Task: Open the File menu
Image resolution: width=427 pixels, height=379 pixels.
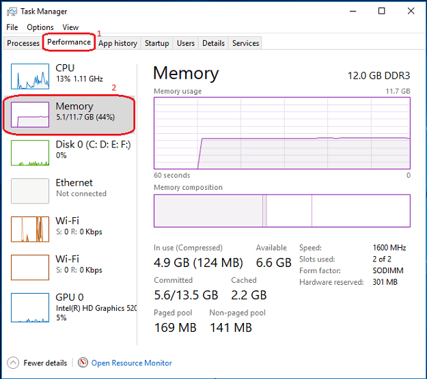Action: (x=12, y=27)
